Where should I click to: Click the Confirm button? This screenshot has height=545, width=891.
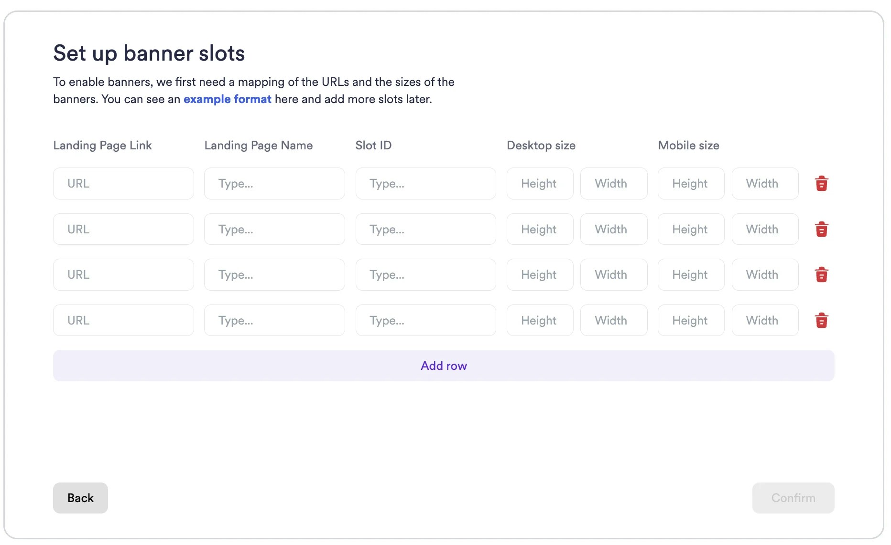[793, 498]
